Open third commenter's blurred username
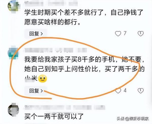 click(x=65, y=108)
